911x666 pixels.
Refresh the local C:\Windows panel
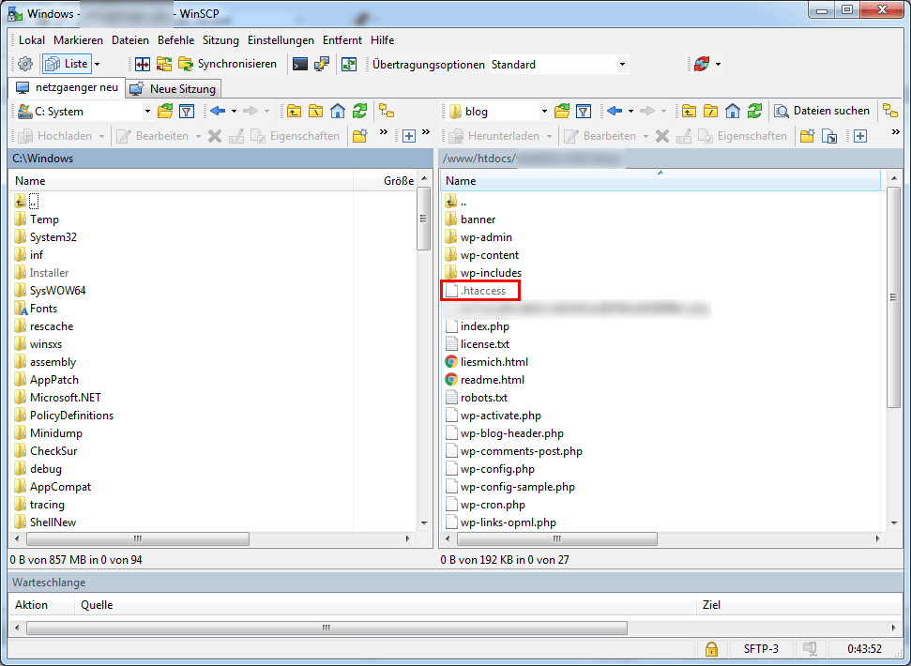pyautogui.click(x=359, y=111)
